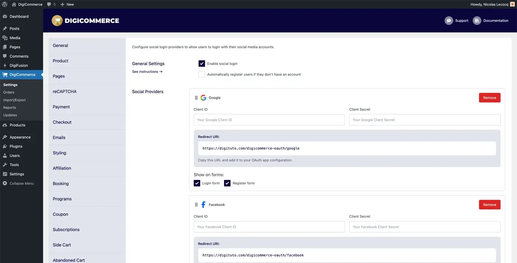Open the General settings tab
517x263 pixels.
(x=87, y=45)
